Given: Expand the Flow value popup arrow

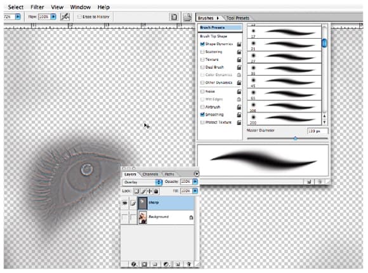Looking at the screenshot, I should (53, 17).
